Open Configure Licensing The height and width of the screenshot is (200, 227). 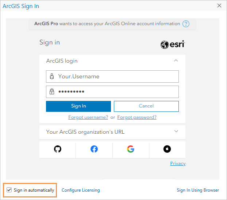click(81, 190)
